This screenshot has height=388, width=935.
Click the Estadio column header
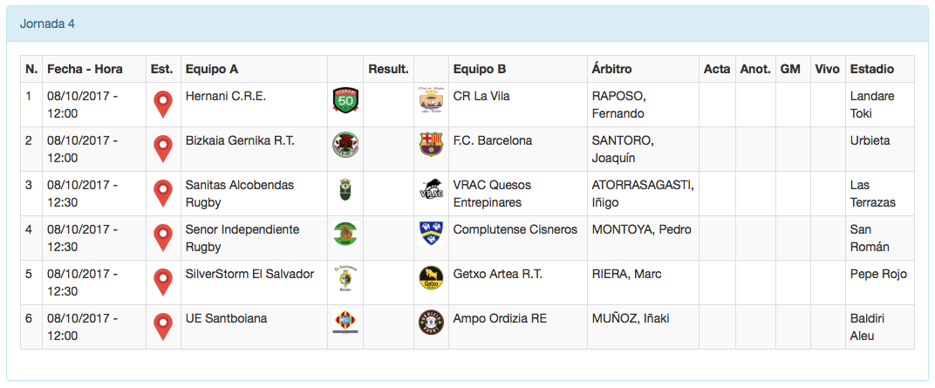871,69
